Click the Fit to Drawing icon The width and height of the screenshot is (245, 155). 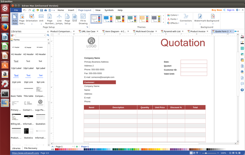83,19
